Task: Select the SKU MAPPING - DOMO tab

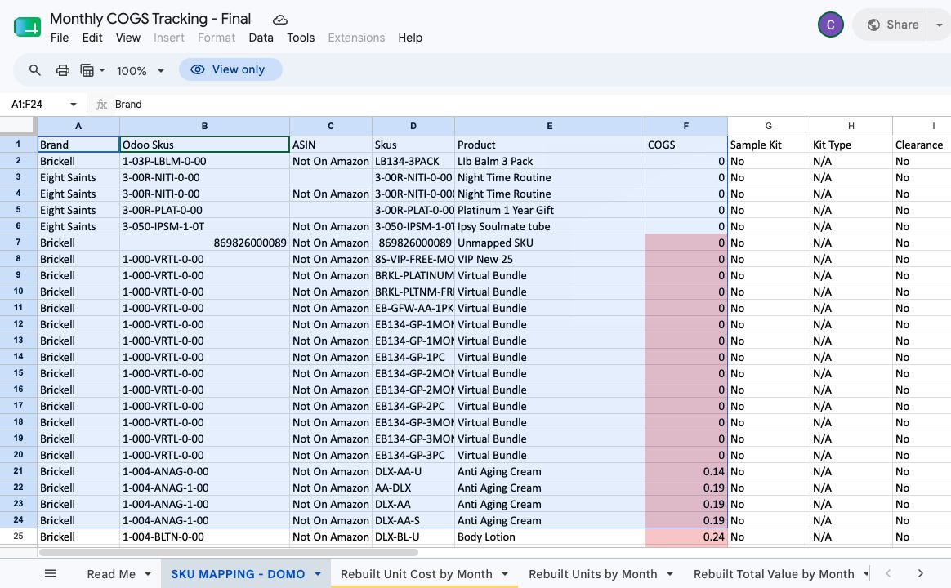Action: (238, 574)
